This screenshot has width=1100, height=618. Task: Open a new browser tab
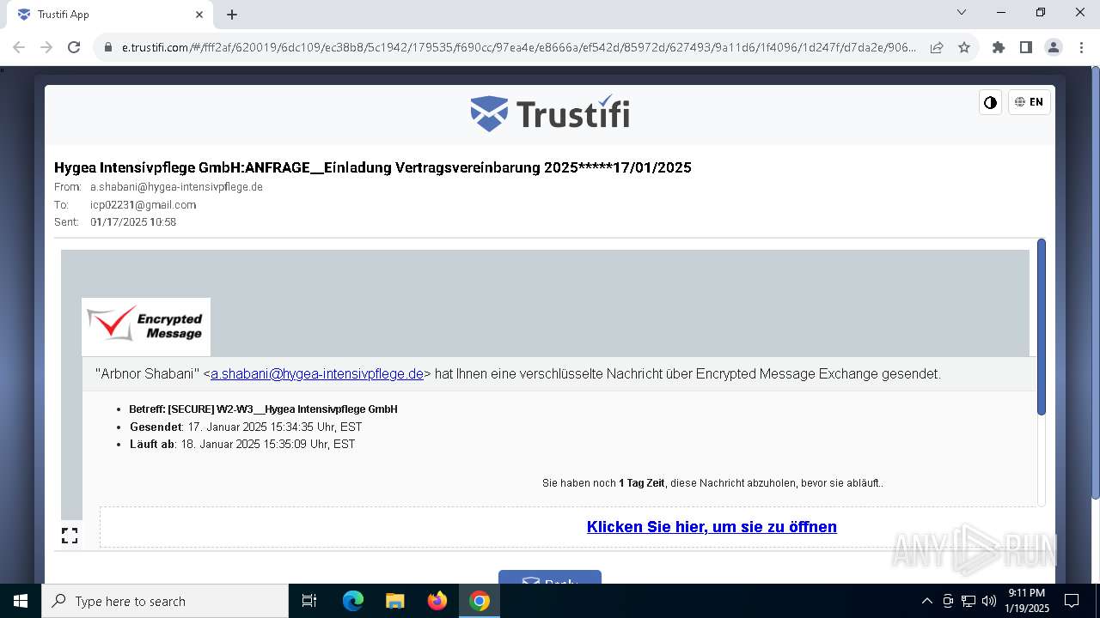coord(232,15)
